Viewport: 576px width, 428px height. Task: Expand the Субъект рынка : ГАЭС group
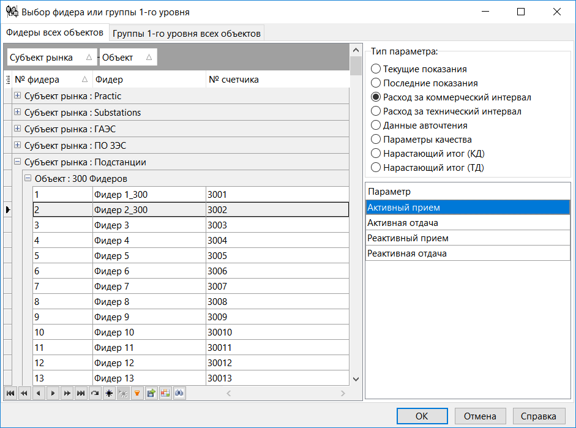coord(17,129)
